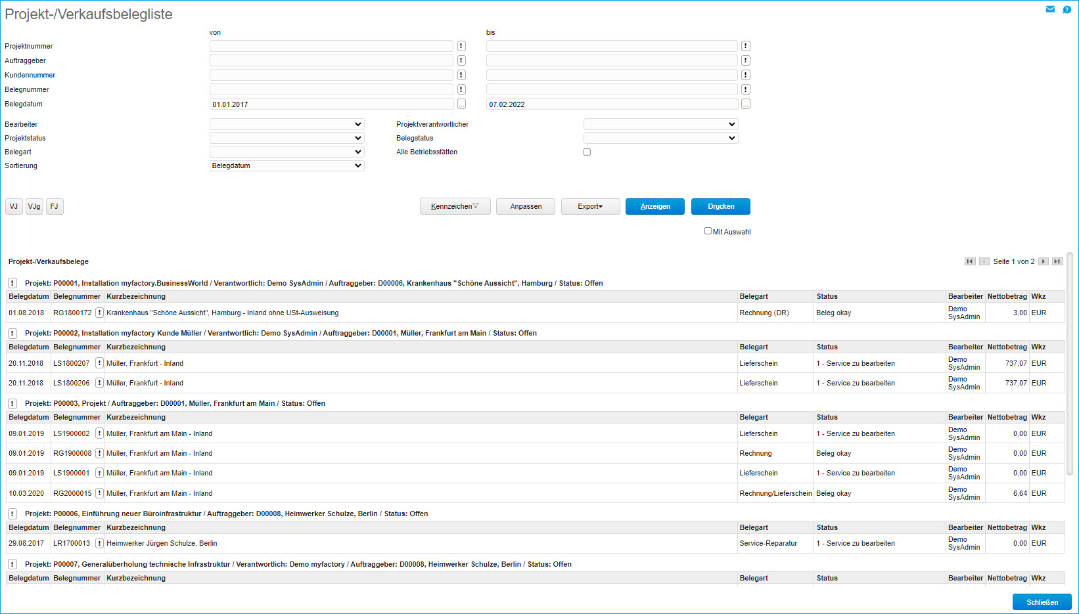Open the Export menu

590,206
